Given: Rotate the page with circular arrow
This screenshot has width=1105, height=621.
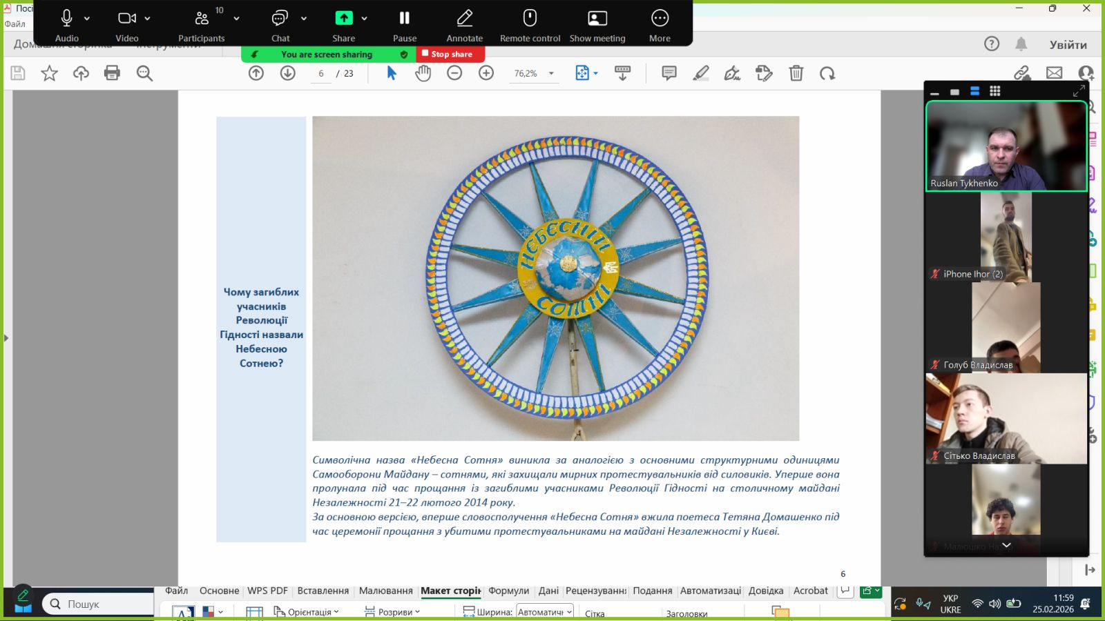Looking at the screenshot, I should [x=827, y=73].
